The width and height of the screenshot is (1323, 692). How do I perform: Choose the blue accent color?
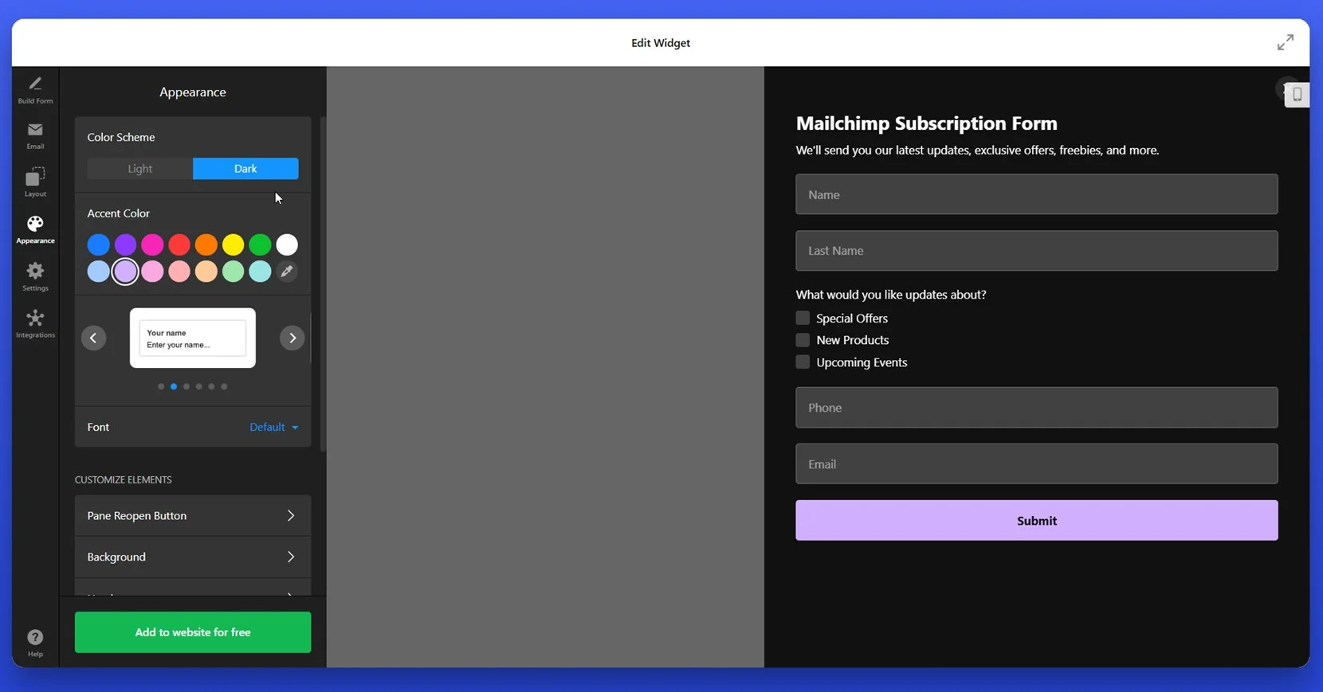(99, 244)
